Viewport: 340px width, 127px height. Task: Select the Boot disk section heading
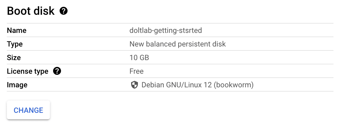click(31, 11)
